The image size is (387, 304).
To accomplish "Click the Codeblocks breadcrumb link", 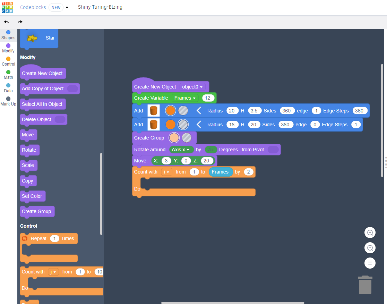I will click(33, 7).
